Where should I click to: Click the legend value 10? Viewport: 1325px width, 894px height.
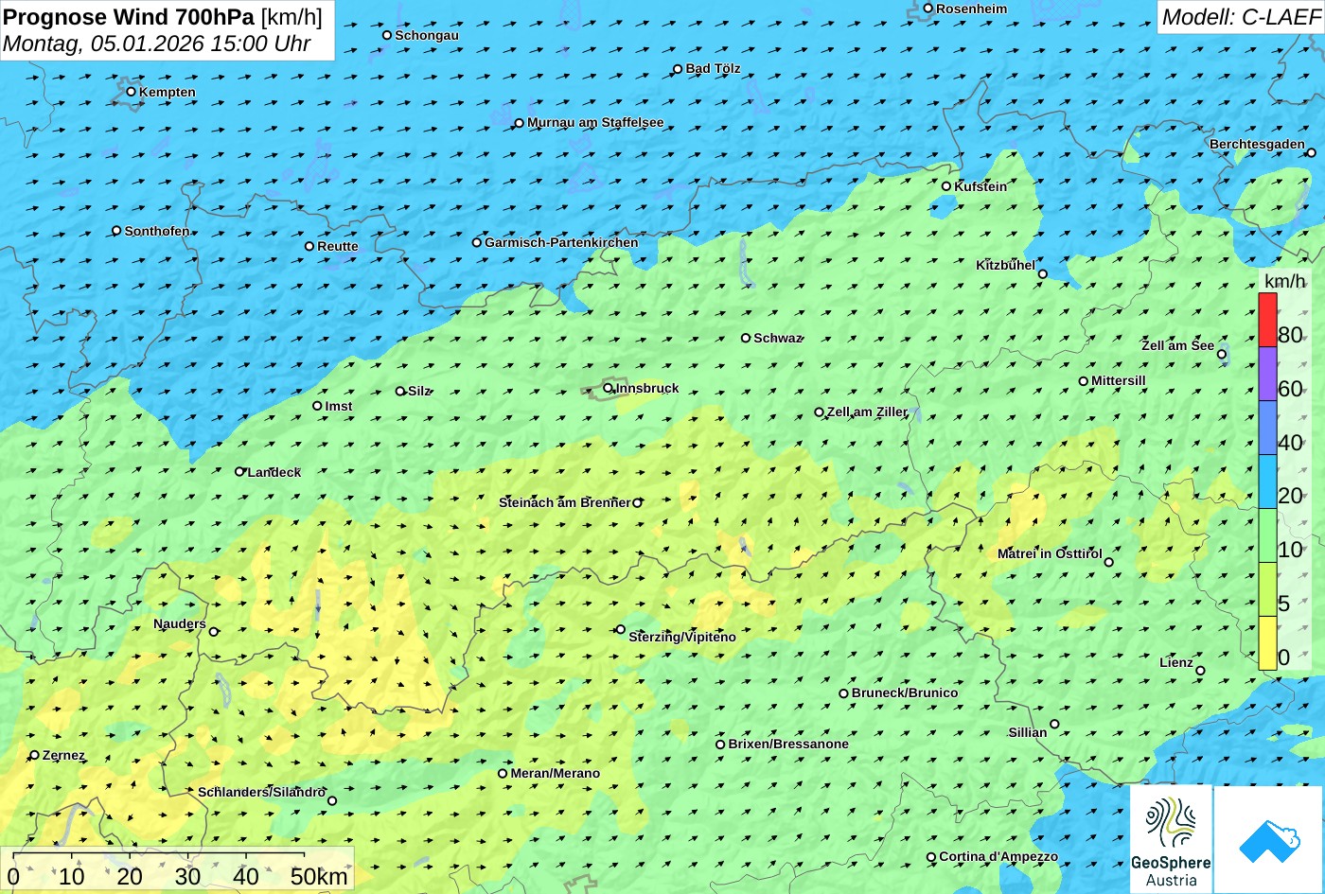1290,550
